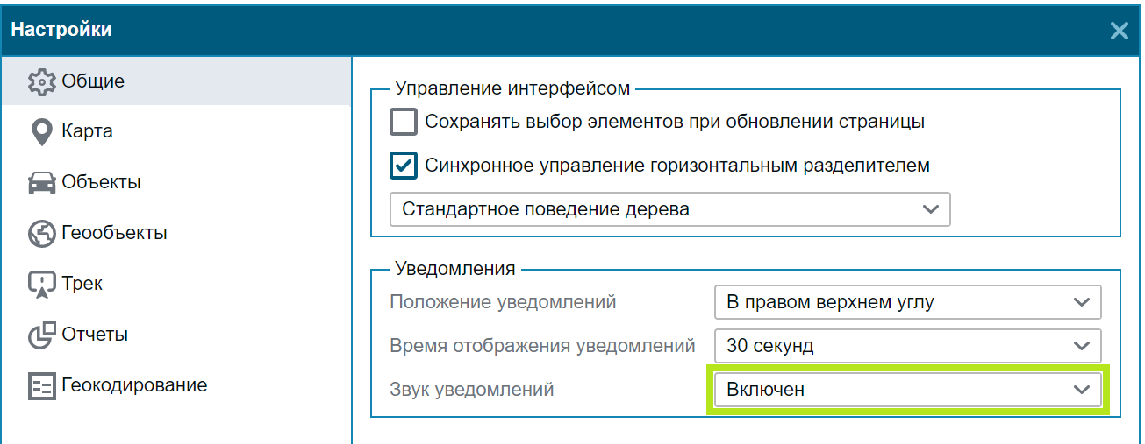Click the gear icon beside Общие

42,82
